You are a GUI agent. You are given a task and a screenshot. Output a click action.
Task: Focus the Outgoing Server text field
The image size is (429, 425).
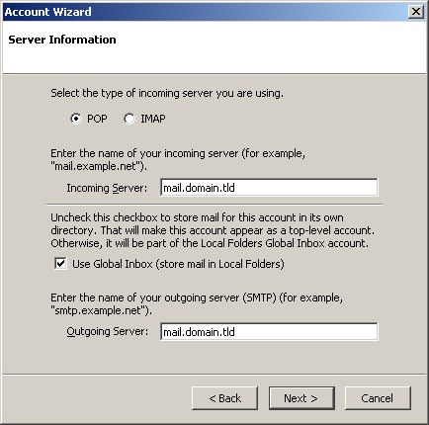click(x=269, y=331)
